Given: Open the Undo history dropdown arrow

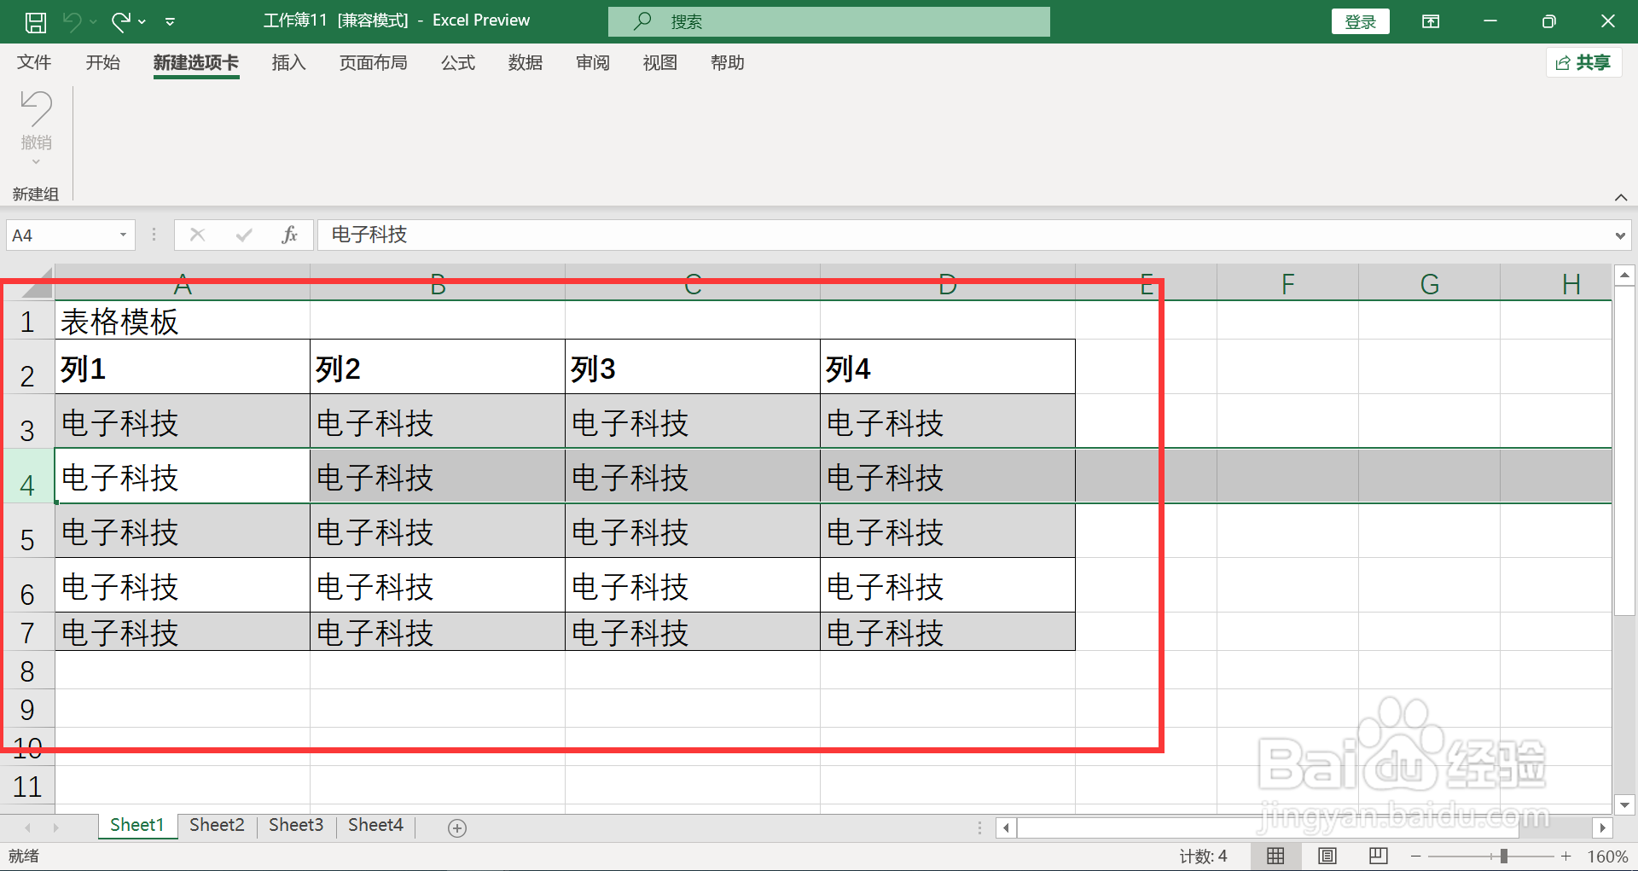Looking at the screenshot, I should pyautogui.click(x=93, y=21).
